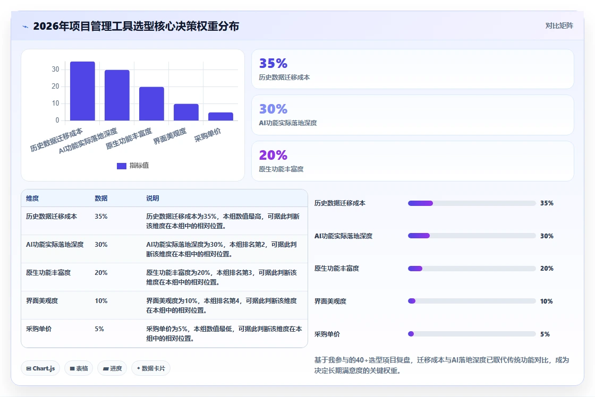Click the 5% progress bar for 采购单价

click(x=472, y=334)
